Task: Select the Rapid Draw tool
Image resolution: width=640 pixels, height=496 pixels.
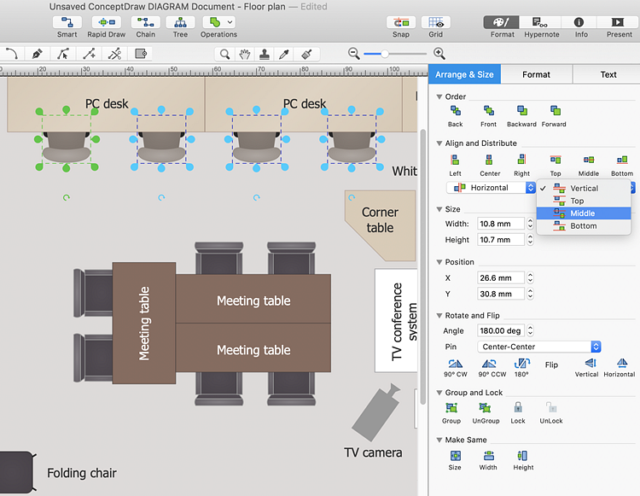Action: coord(107,22)
